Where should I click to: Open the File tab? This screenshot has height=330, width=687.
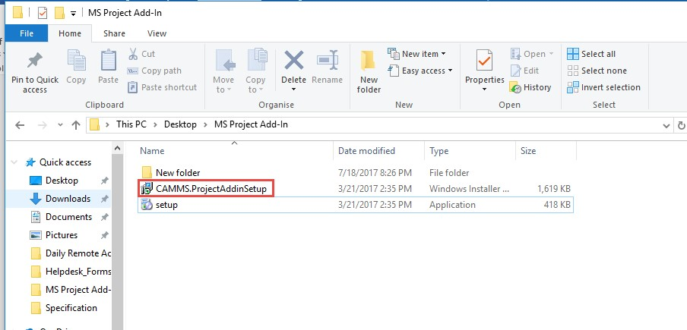(x=27, y=33)
